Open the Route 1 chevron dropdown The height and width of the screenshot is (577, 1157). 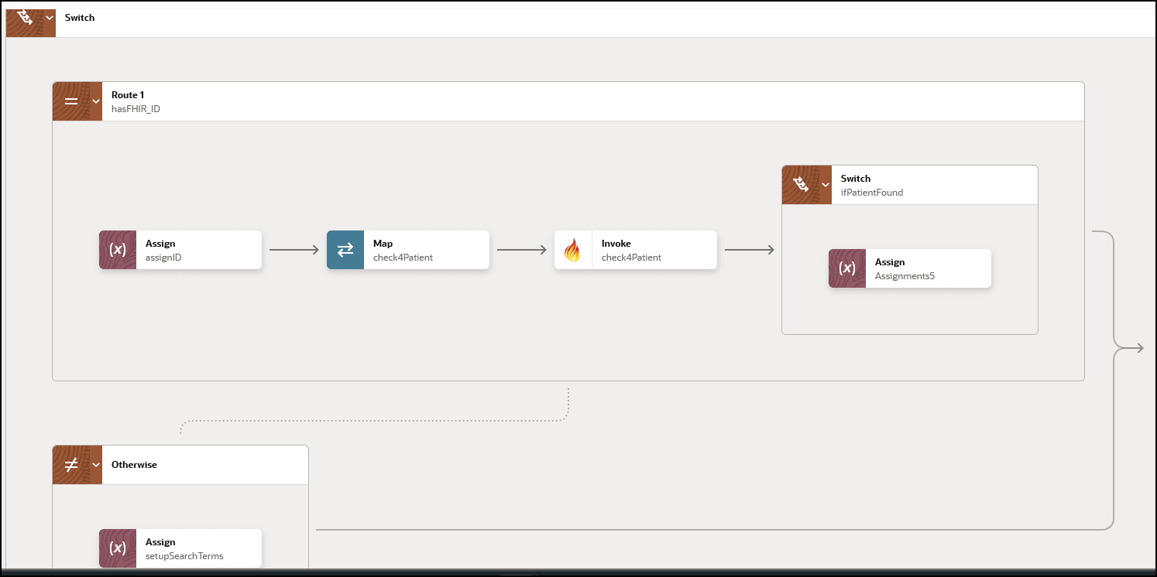[96, 101]
